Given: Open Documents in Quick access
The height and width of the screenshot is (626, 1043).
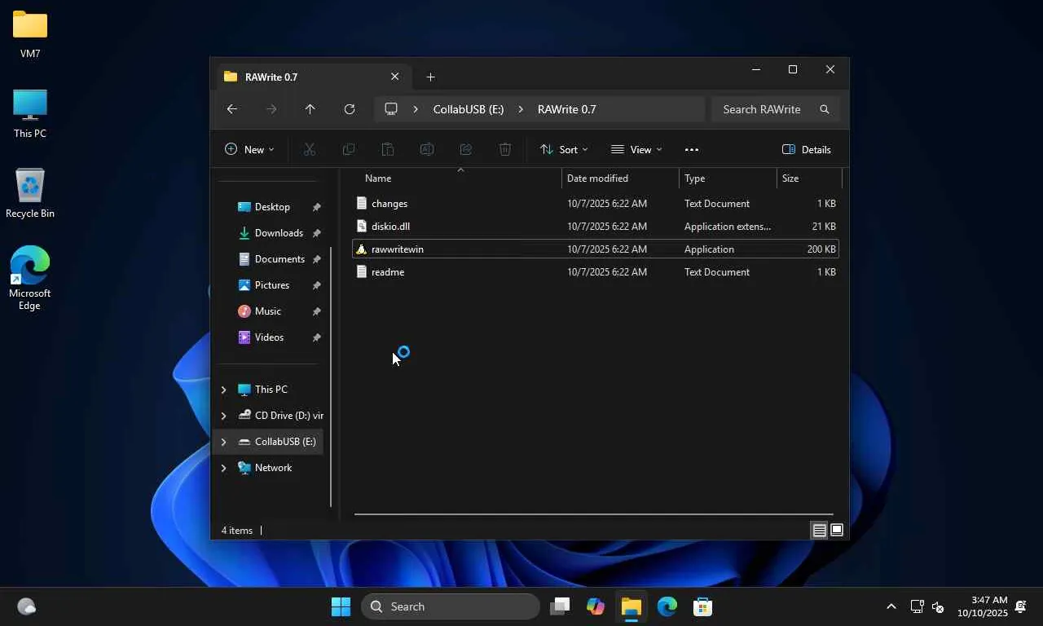Looking at the screenshot, I should coord(272,259).
